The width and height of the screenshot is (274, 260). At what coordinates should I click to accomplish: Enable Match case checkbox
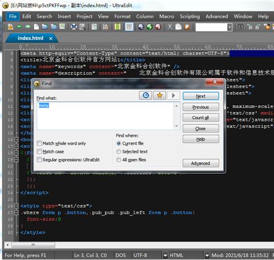pyautogui.click(x=39, y=151)
